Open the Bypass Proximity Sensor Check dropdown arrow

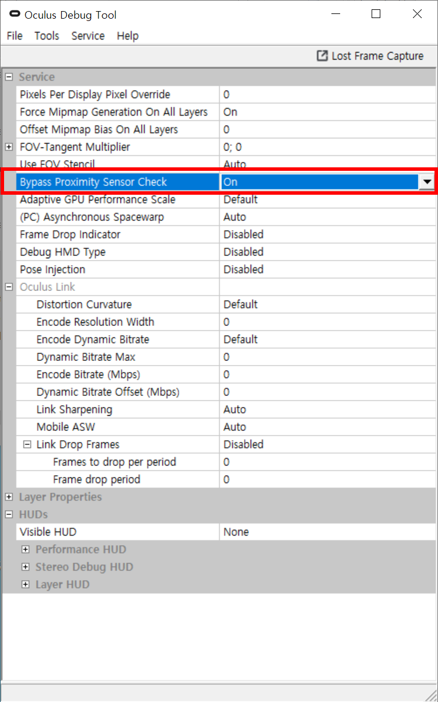click(428, 182)
